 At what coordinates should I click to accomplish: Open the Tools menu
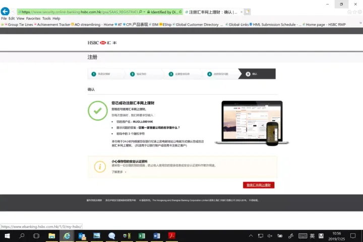point(46,18)
